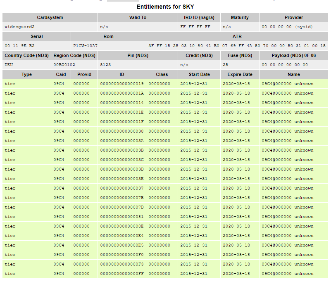Click the 'Fuse (NDS)' header
This screenshot has height=282, width=331.
pyautogui.click(x=240, y=55)
